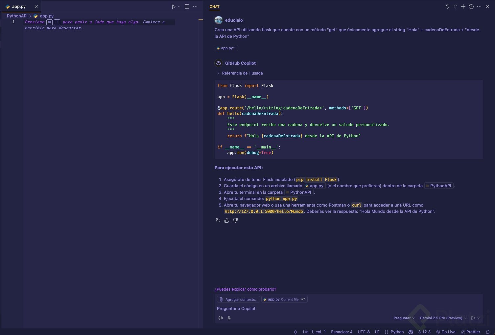Viewport: 495px width, 335px height.
Task: Click 'Agregar contexto...' attach button
Action: pos(238,300)
